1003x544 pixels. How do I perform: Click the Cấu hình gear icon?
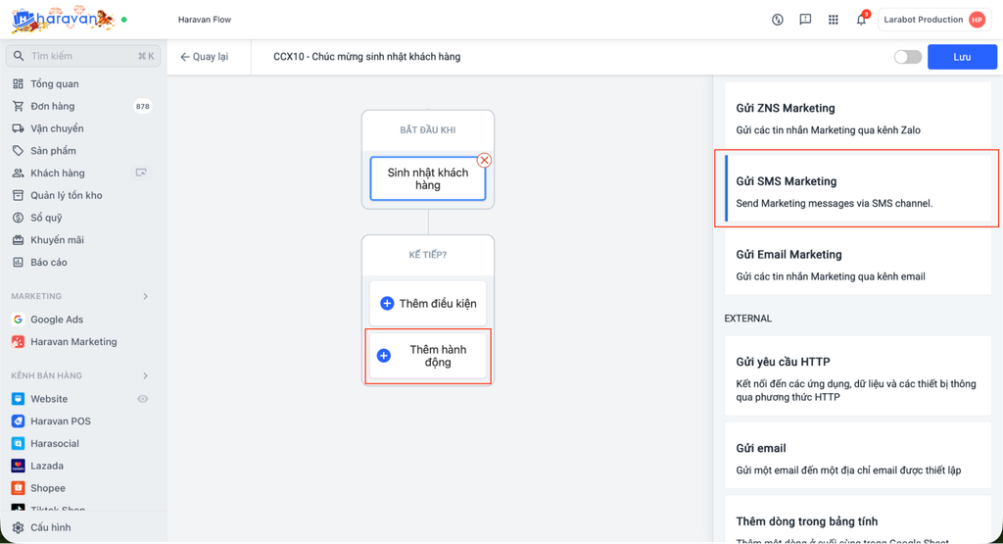19,527
